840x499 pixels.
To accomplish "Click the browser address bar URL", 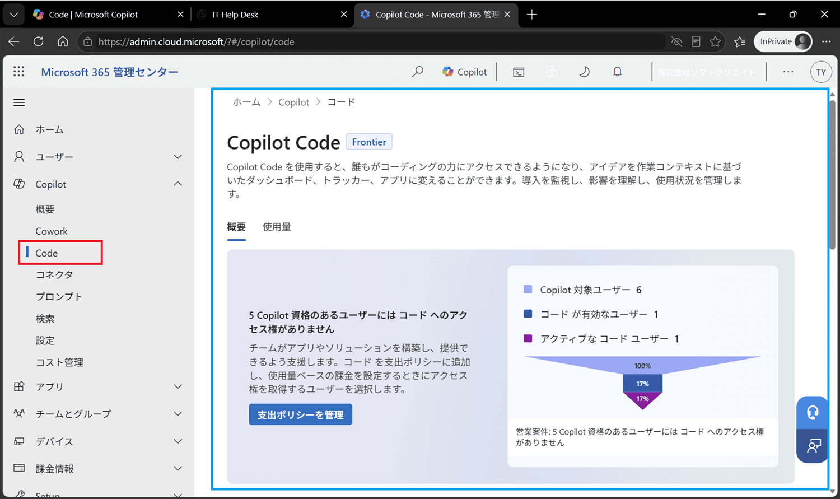I will [x=197, y=41].
